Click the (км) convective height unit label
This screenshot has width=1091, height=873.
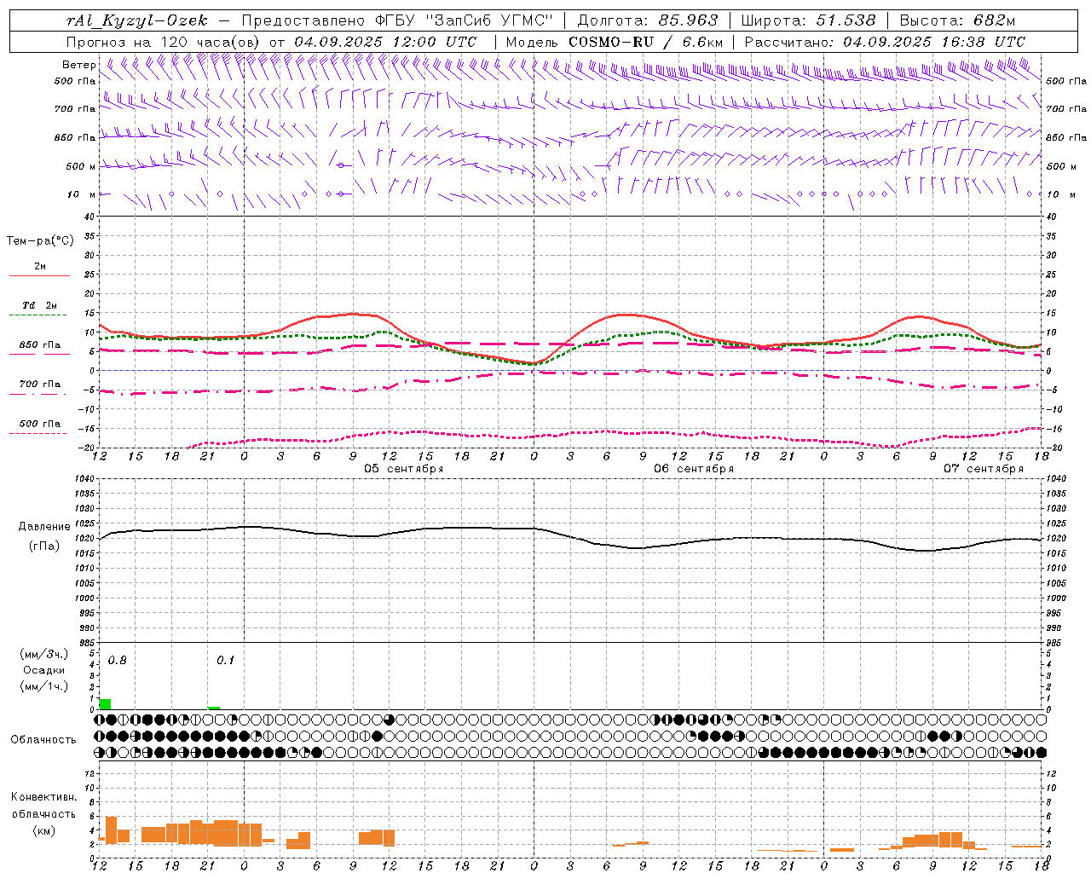click(x=44, y=830)
